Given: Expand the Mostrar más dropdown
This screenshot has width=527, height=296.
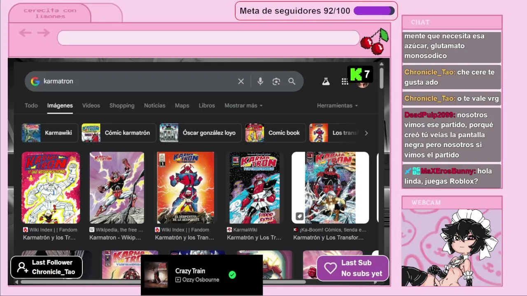Looking at the screenshot, I should coord(243,106).
